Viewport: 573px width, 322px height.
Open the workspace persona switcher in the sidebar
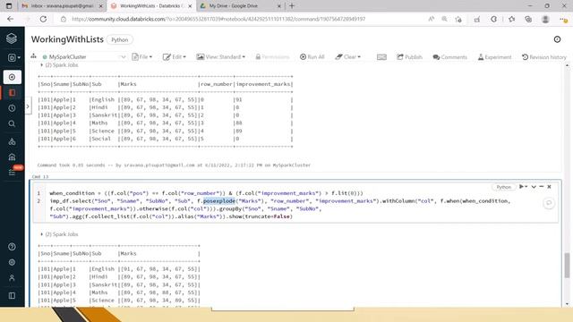pos(13,57)
